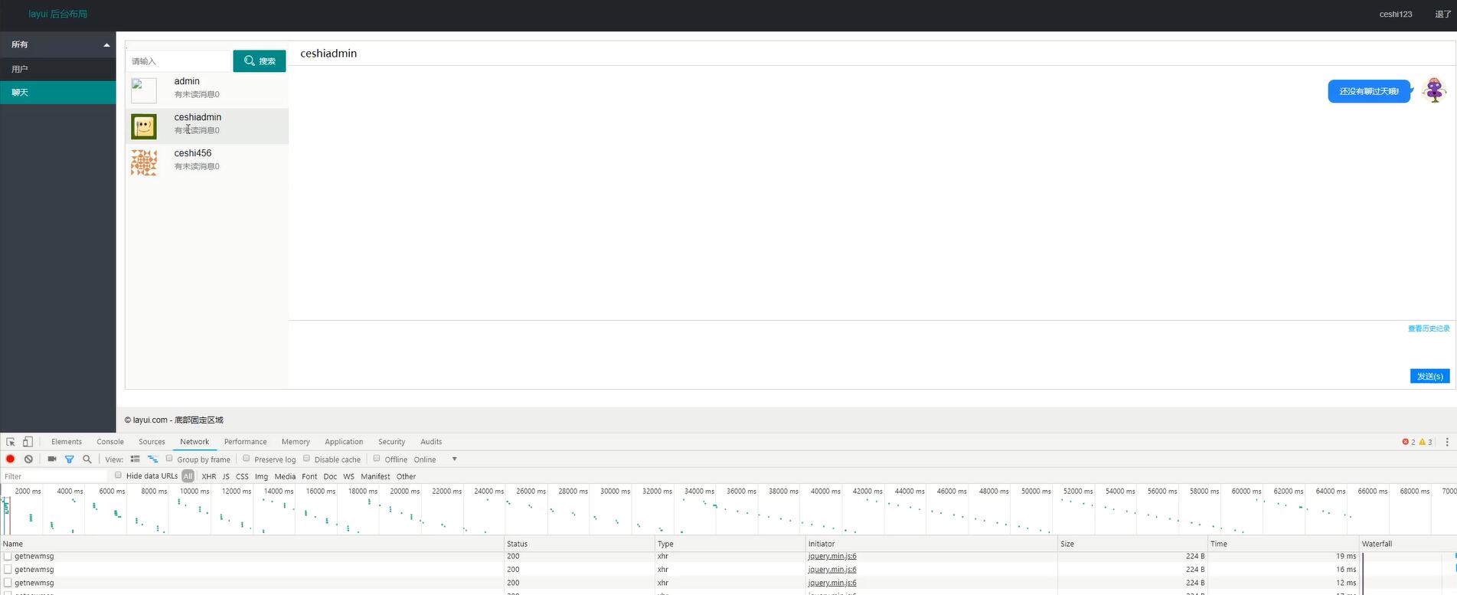1457x595 pixels.
Task: Toggle the Offline checkbox
Action: (377, 459)
